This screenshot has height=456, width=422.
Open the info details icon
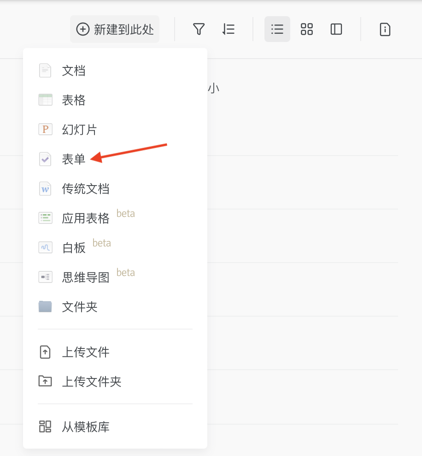(x=385, y=29)
